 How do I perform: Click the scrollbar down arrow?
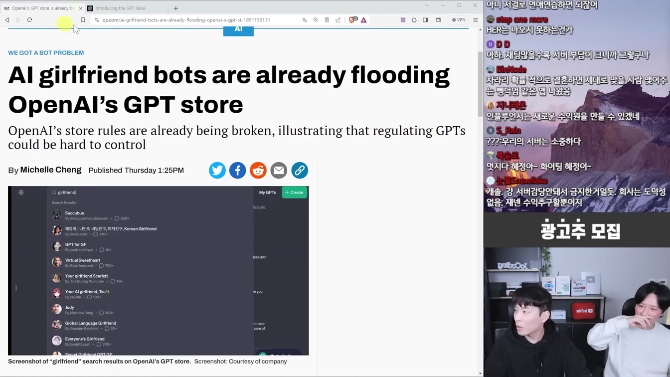tap(480, 374)
